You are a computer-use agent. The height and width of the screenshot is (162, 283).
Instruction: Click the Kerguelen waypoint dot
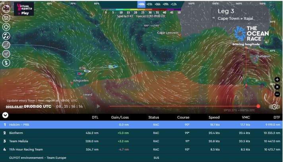tap(72, 83)
